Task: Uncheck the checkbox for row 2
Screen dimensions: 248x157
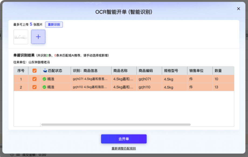Action: [x=34, y=87]
